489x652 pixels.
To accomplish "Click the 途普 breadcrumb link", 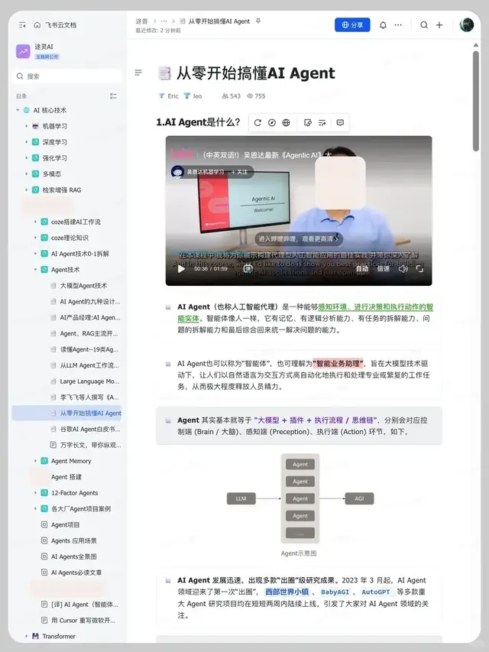I will click(141, 21).
